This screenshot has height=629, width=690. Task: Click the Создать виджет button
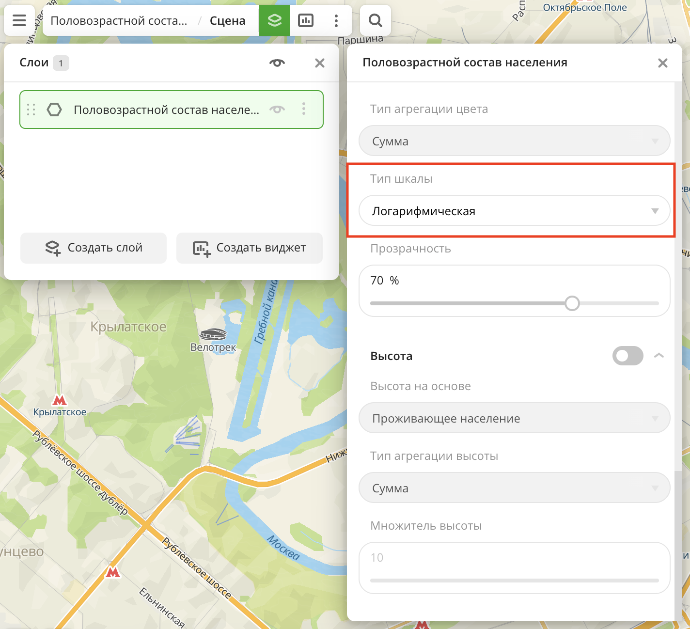[x=250, y=248]
